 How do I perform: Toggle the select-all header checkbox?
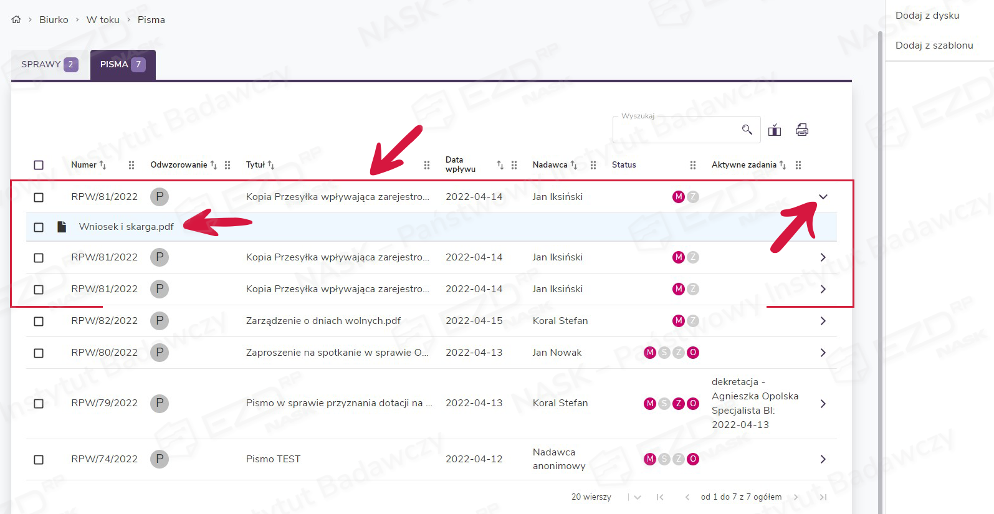coord(39,165)
